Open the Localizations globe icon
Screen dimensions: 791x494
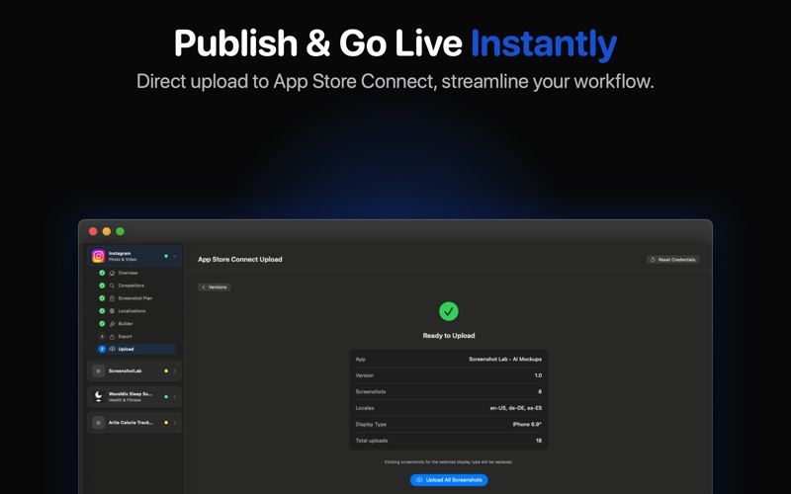point(112,311)
